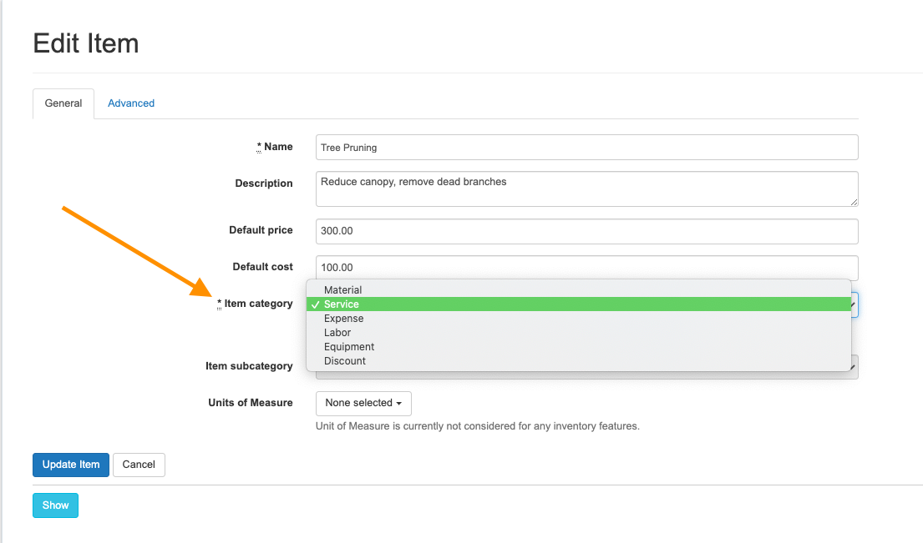The image size is (923, 543).
Task: Pick Expense in the category dropdown
Action: click(x=344, y=319)
